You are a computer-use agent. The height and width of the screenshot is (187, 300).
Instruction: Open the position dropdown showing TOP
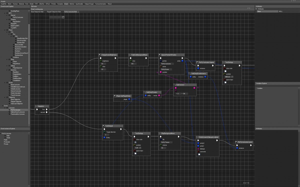[138, 148]
